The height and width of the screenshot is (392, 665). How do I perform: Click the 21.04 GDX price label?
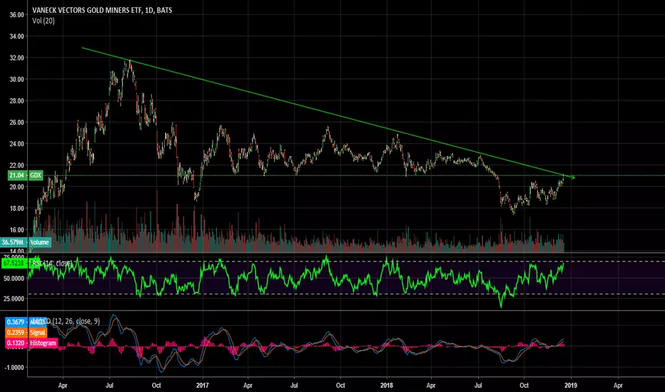26,175
